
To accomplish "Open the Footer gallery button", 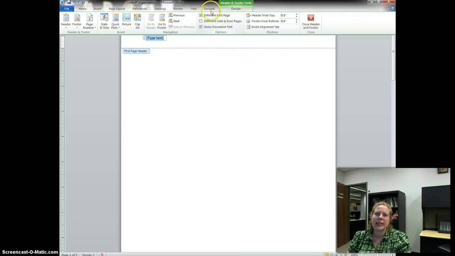I will [77, 21].
